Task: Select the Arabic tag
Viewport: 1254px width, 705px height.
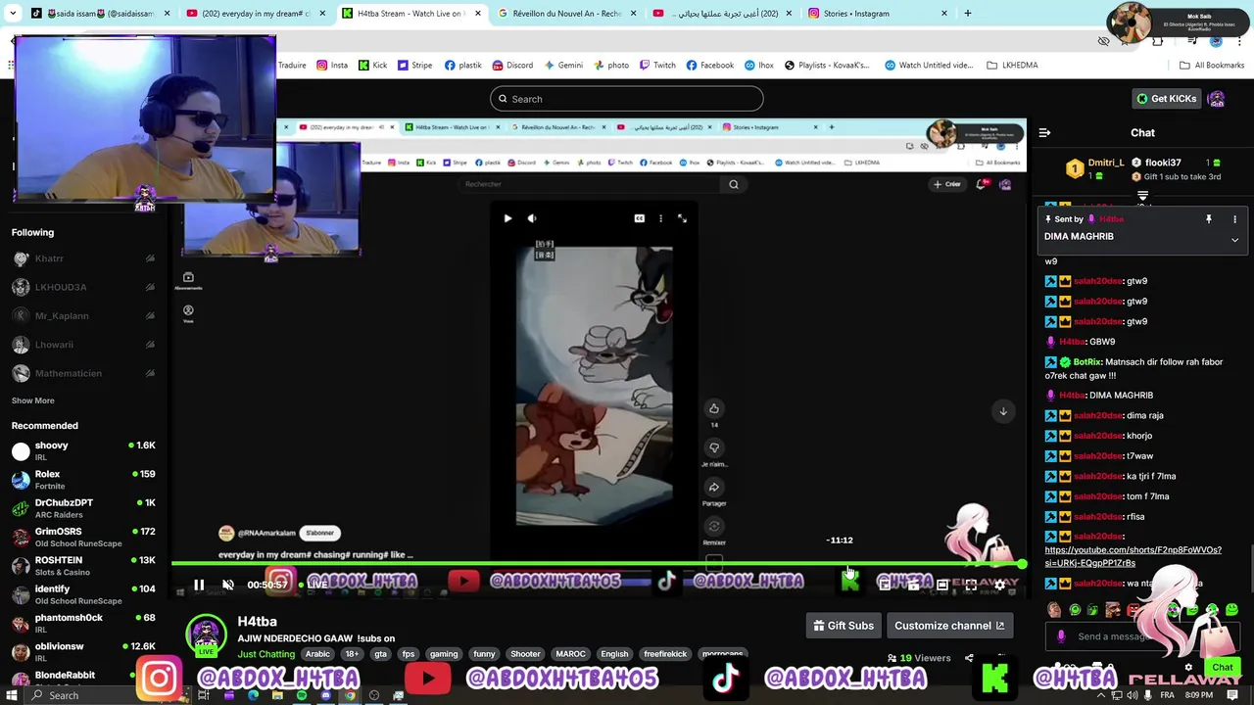Action: click(317, 654)
